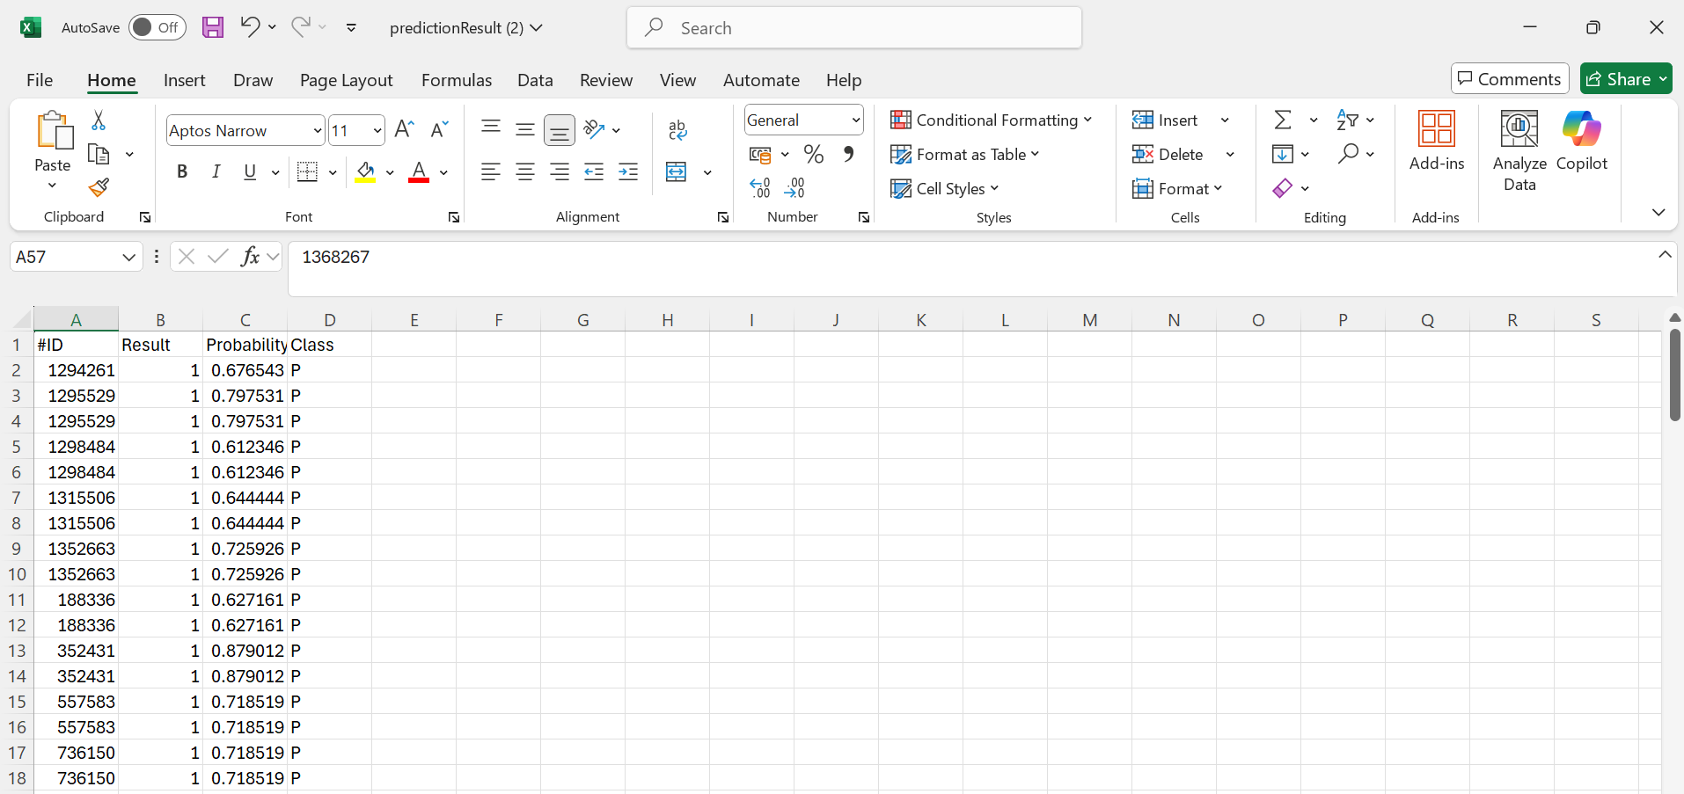Screen dimensions: 1684x794
Task: Click the Cut scissors icon
Action: pyautogui.click(x=99, y=120)
